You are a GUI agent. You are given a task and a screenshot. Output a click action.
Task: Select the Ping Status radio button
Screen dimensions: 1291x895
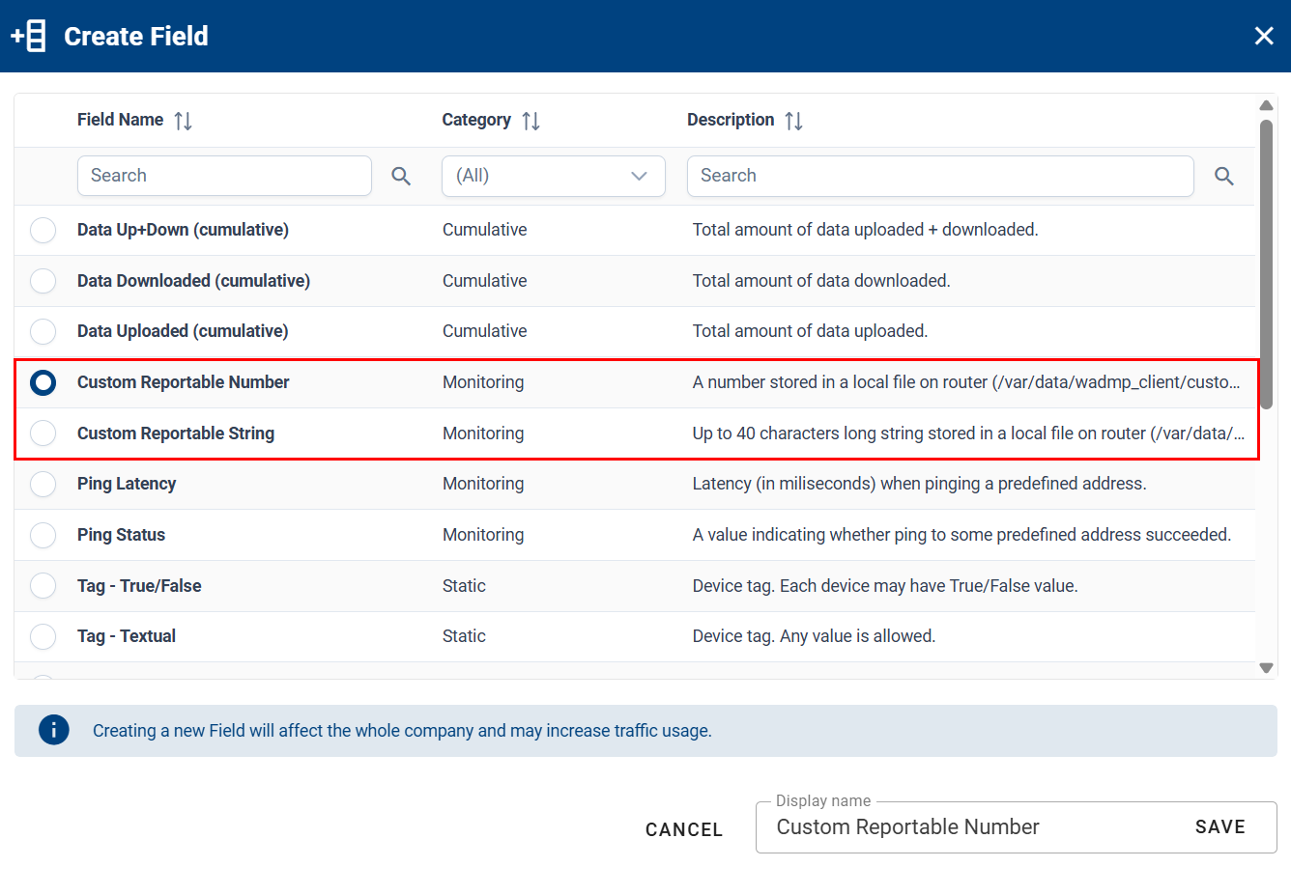(43, 534)
